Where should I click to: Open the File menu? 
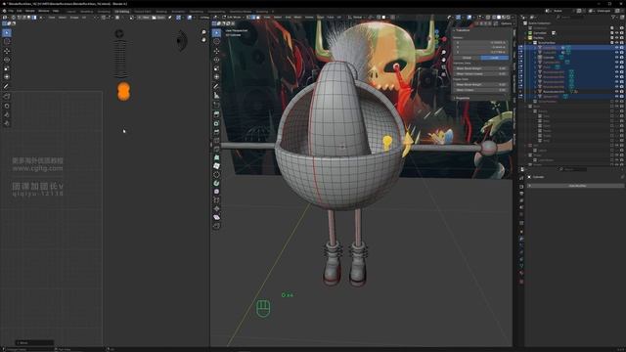[11, 11]
